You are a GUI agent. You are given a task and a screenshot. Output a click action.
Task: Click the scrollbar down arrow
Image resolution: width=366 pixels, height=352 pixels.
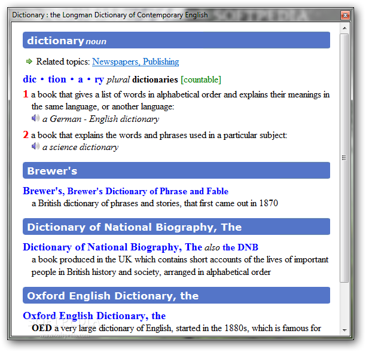tap(344, 330)
